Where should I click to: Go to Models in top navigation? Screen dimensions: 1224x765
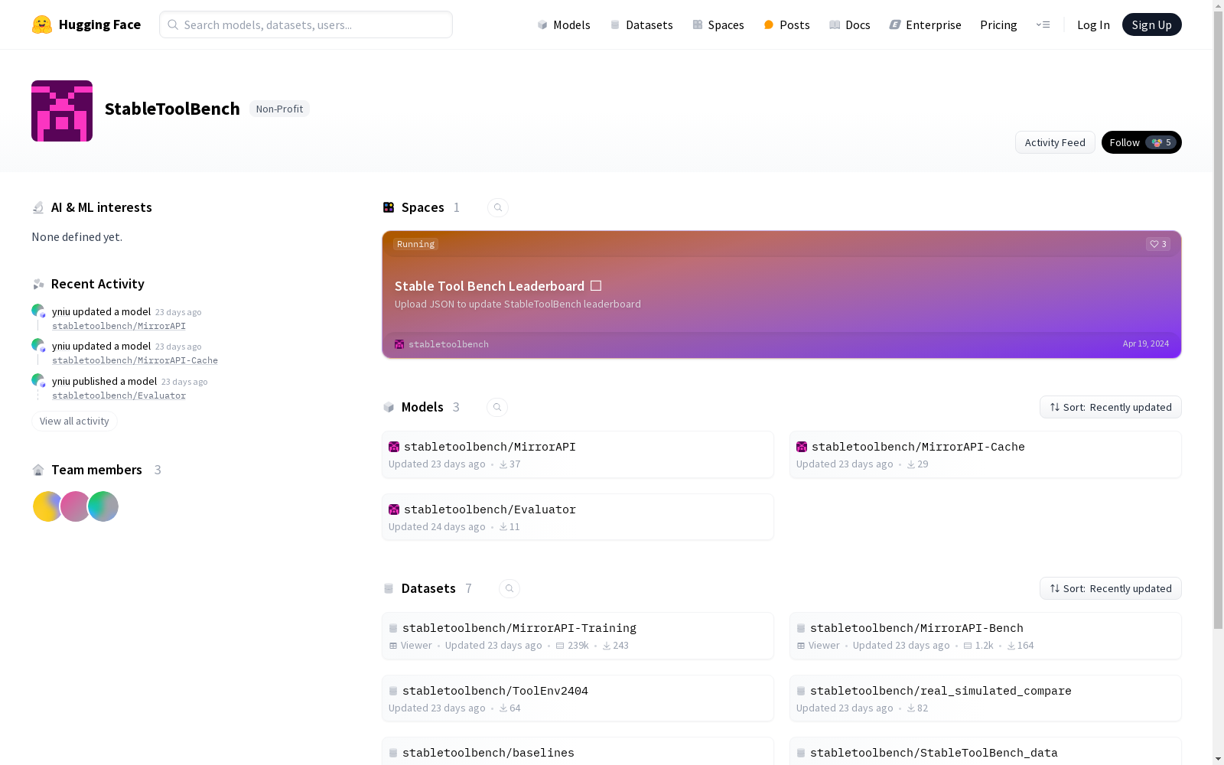(x=564, y=24)
